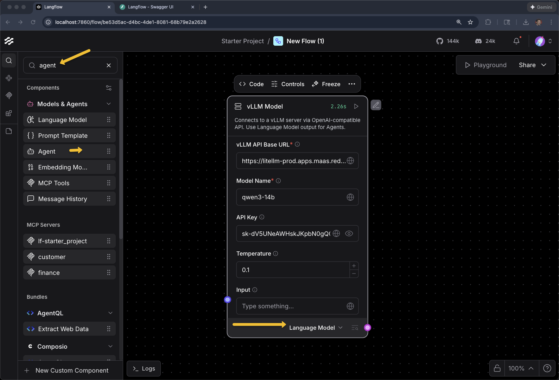
Task: Run the vLLM Model component play icon
Action: click(x=356, y=107)
